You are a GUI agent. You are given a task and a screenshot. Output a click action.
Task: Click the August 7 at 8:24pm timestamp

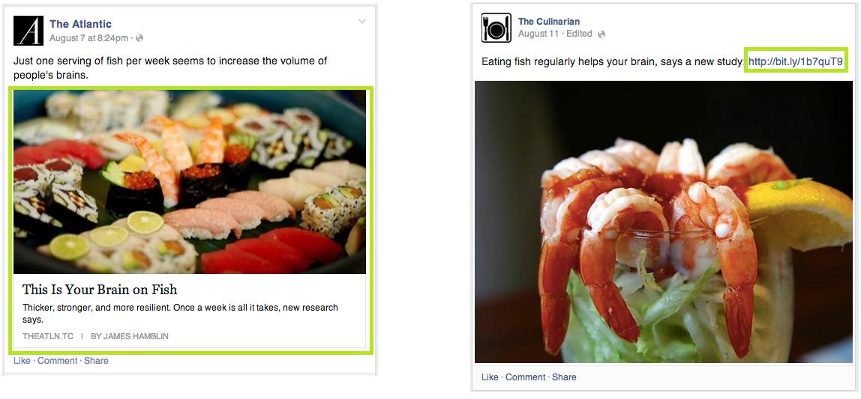(x=88, y=38)
